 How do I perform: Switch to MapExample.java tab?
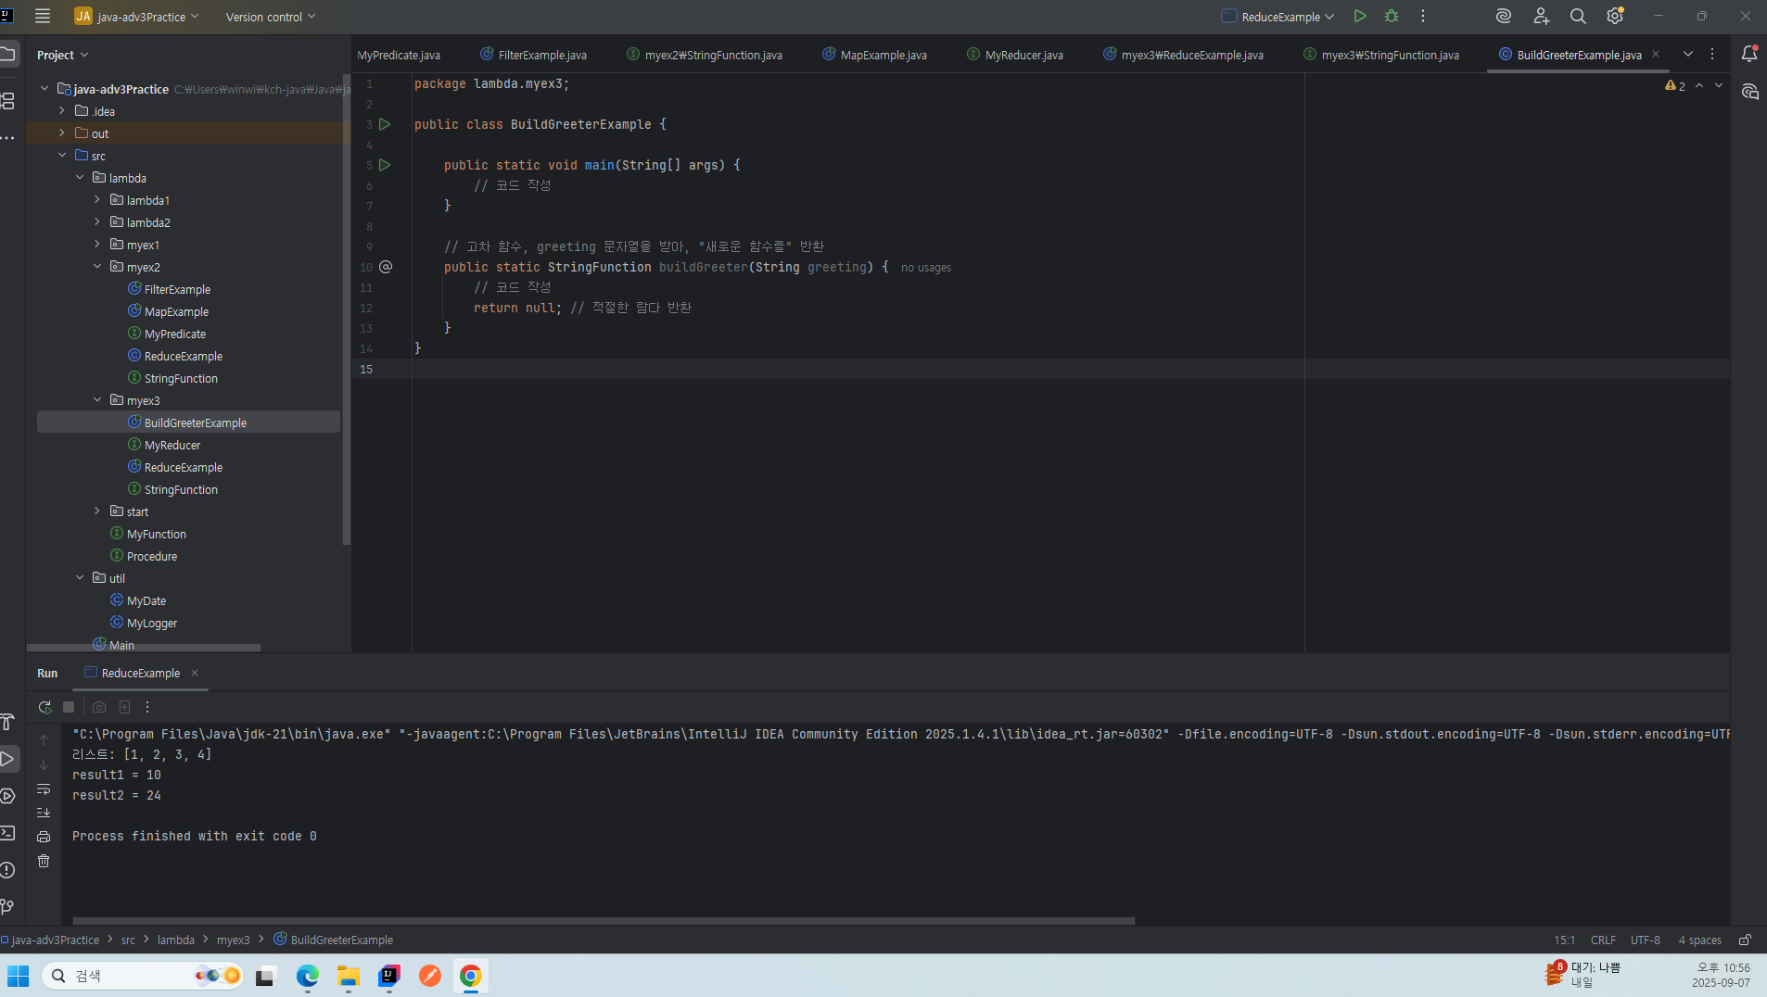click(874, 55)
